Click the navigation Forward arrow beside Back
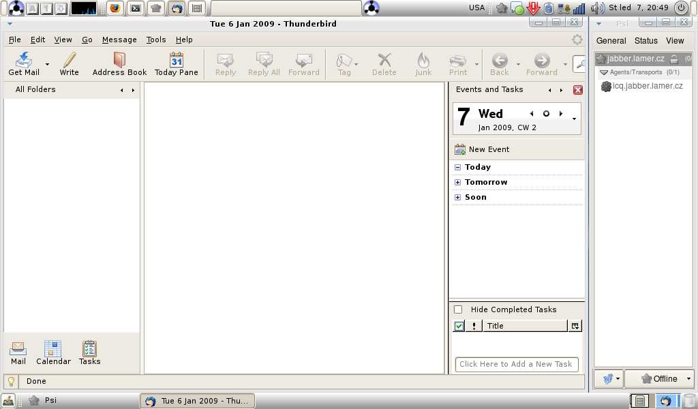This screenshot has height=409, width=698. (x=542, y=60)
